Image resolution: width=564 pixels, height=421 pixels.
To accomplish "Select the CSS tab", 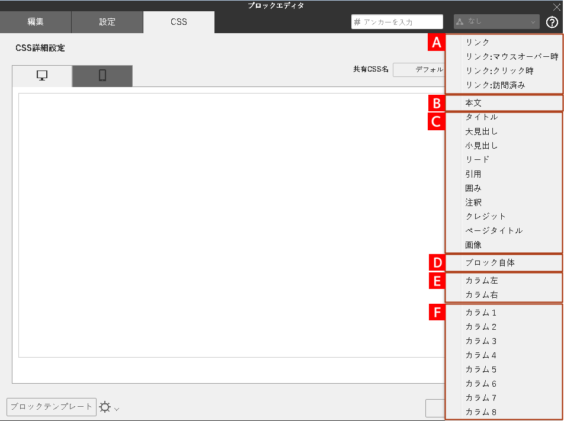I will pos(179,22).
